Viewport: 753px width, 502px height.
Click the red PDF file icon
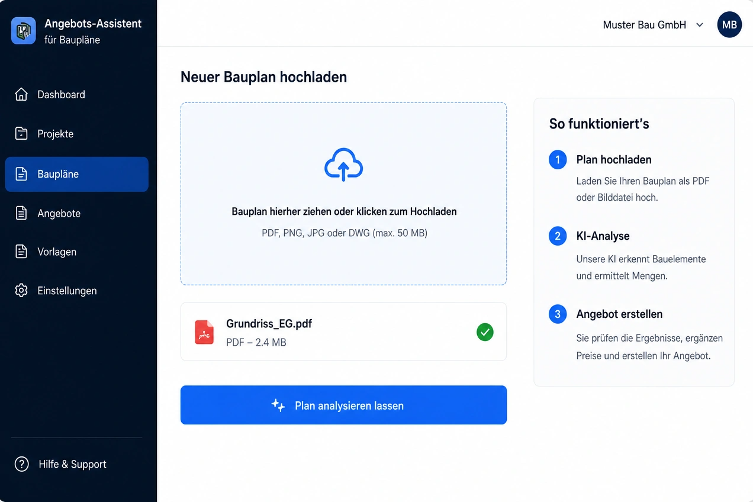[x=204, y=332]
